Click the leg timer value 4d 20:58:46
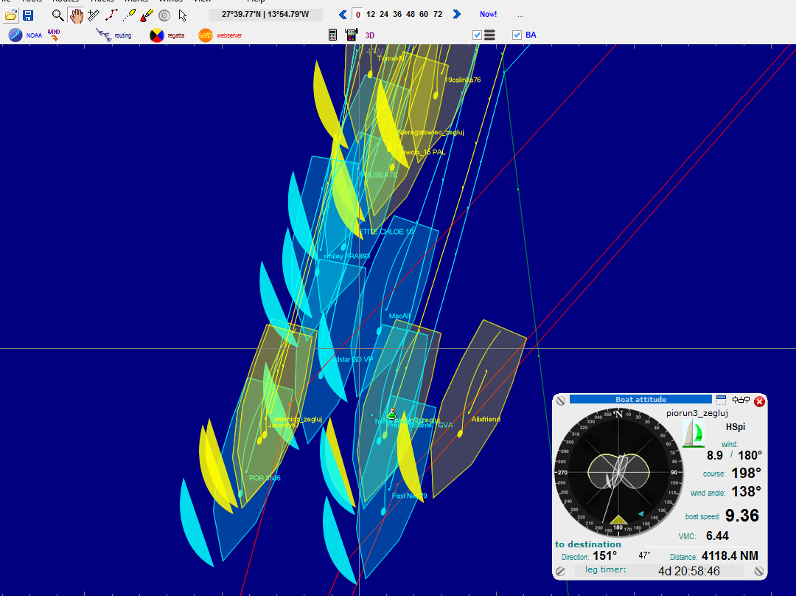 coord(689,571)
